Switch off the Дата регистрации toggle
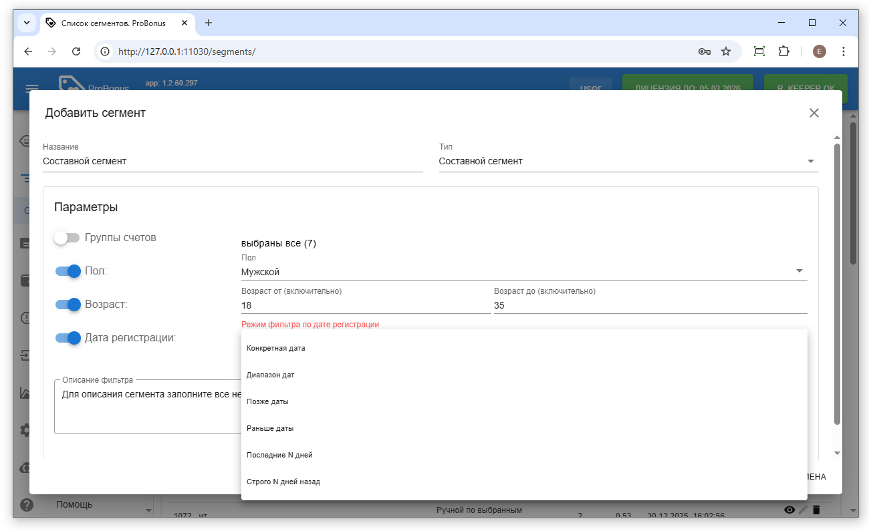Viewport: 869px width, 531px height. [68, 338]
